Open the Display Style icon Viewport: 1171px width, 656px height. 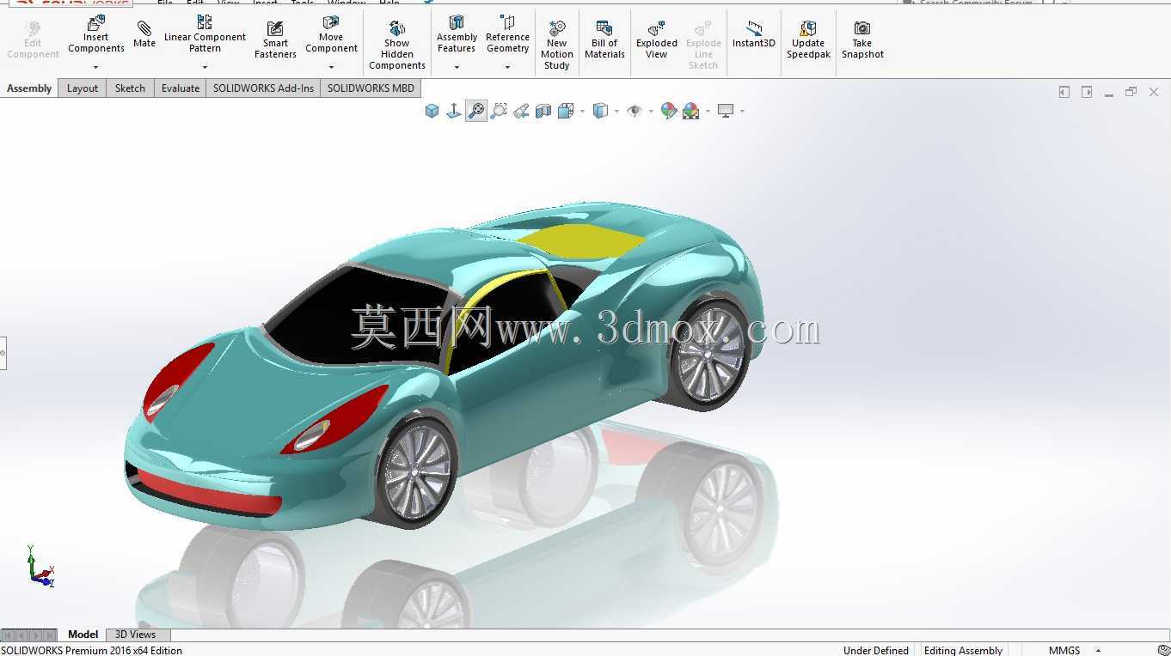click(x=601, y=111)
